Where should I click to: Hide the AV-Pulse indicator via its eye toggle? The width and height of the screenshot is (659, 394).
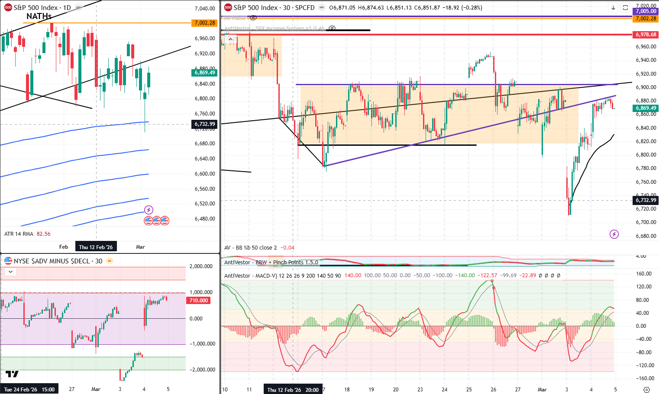pos(253,18)
